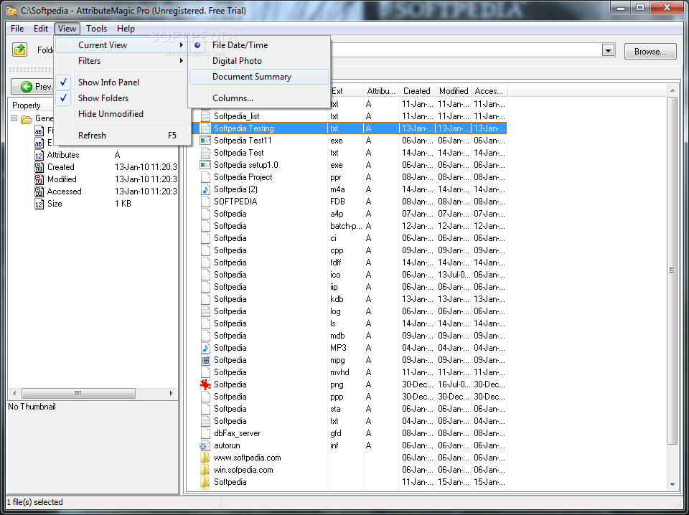689x515 pixels.
Task: Click the file list scroll up arrow
Action: 672,90
